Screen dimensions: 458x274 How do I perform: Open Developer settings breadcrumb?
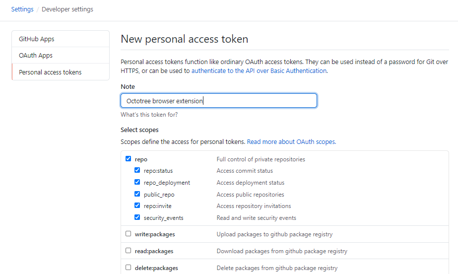[67, 9]
